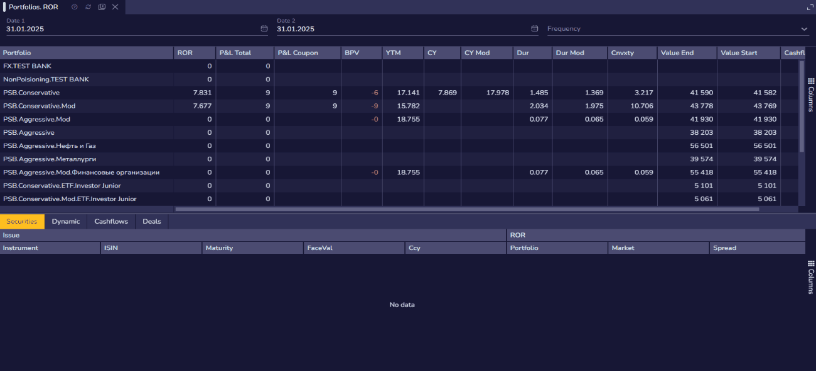Sort by the YTM column header
The width and height of the screenshot is (816, 371).
pyautogui.click(x=393, y=53)
